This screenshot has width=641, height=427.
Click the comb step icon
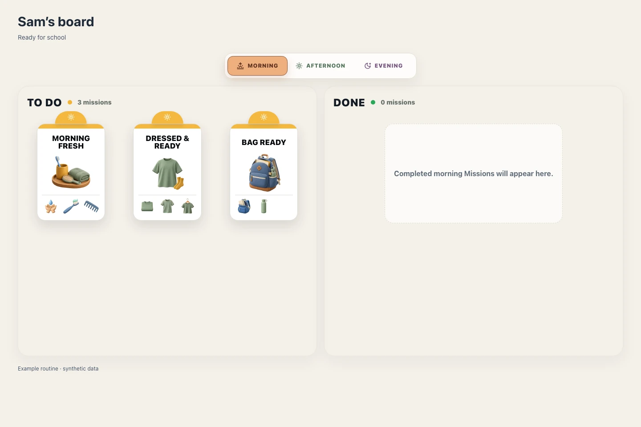pos(91,206)
